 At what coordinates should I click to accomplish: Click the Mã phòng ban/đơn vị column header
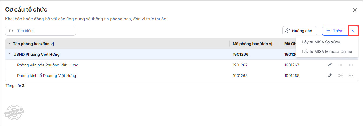(x=252, y=44)
